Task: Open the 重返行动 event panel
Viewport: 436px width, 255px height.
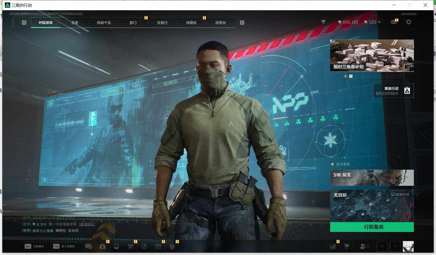Action: click(x=393, y=91)
